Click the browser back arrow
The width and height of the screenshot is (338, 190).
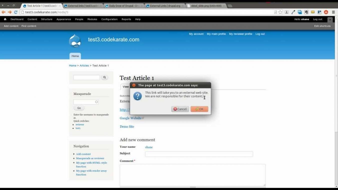[x=4, y=12]
